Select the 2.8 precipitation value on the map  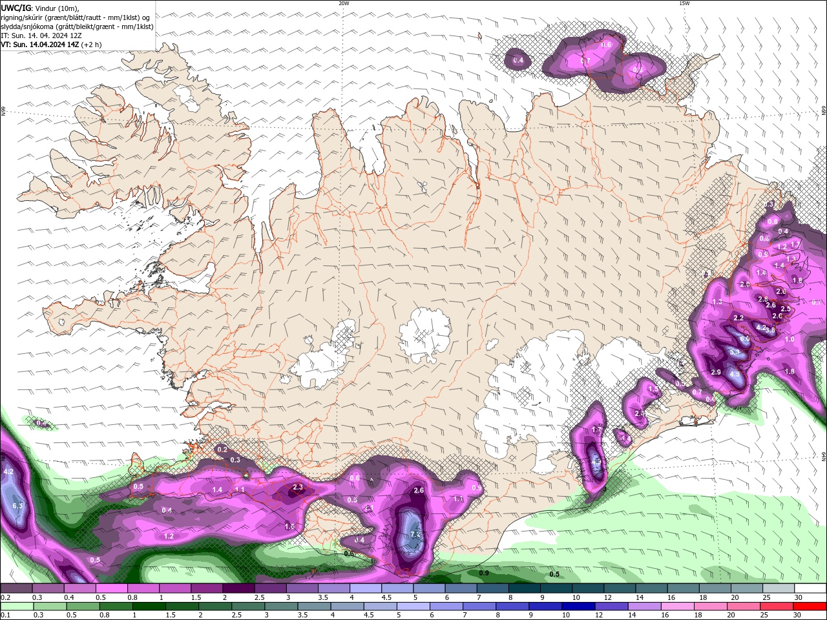tap(763, 299)
